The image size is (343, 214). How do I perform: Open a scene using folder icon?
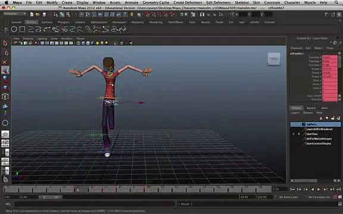tap(38, 14)
